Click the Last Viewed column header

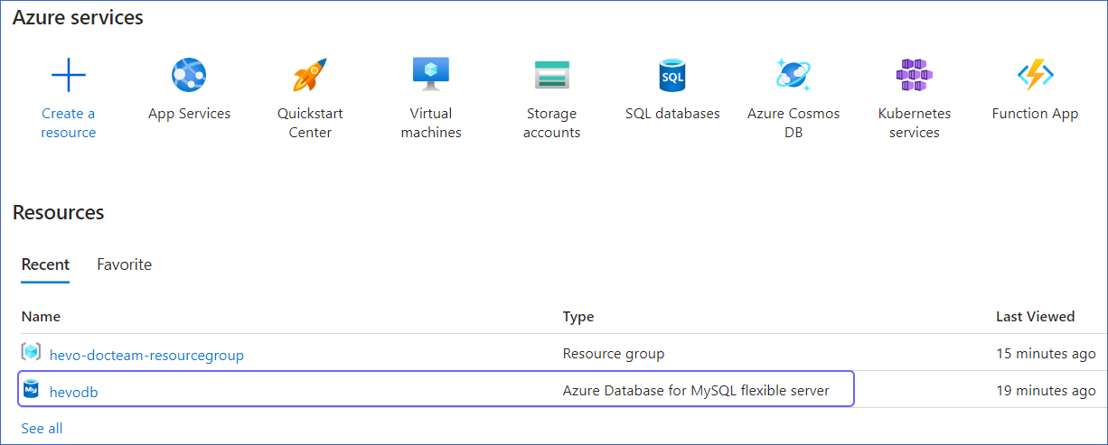(1036, 316)
